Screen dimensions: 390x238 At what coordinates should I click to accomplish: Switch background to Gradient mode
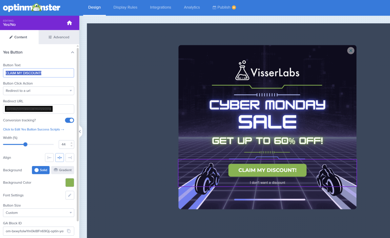(x=62, y=170)
